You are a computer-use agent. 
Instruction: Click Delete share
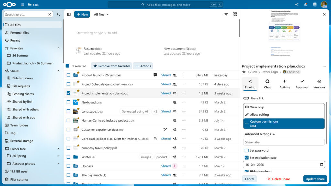coord(279,179)
